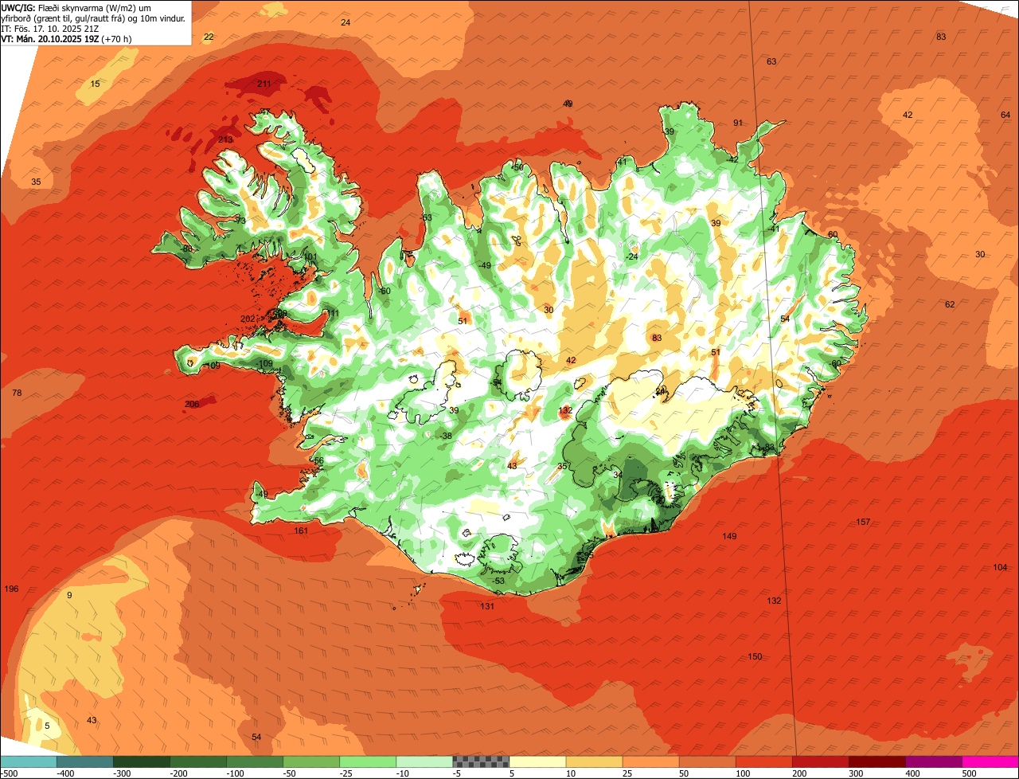The height and width of the screenshot is (779, 1019).
Task: Click the flux value 91 off the northeast coast
Action: pyautogui.click(x=738, y=123)
